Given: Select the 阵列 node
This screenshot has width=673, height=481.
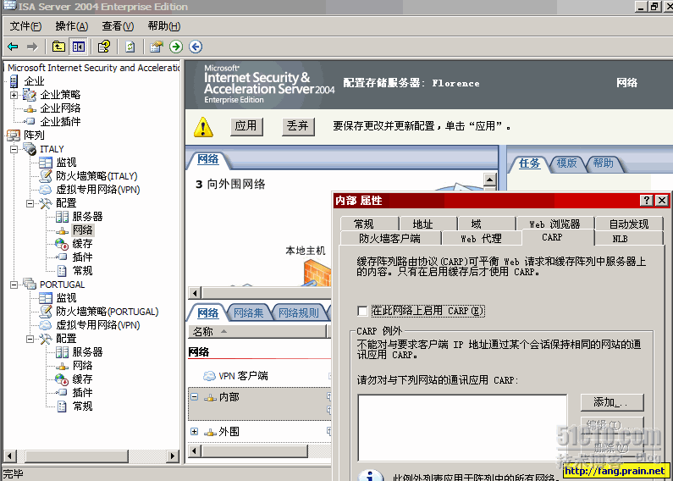Looking at the screenshot, I should (34, 135).
